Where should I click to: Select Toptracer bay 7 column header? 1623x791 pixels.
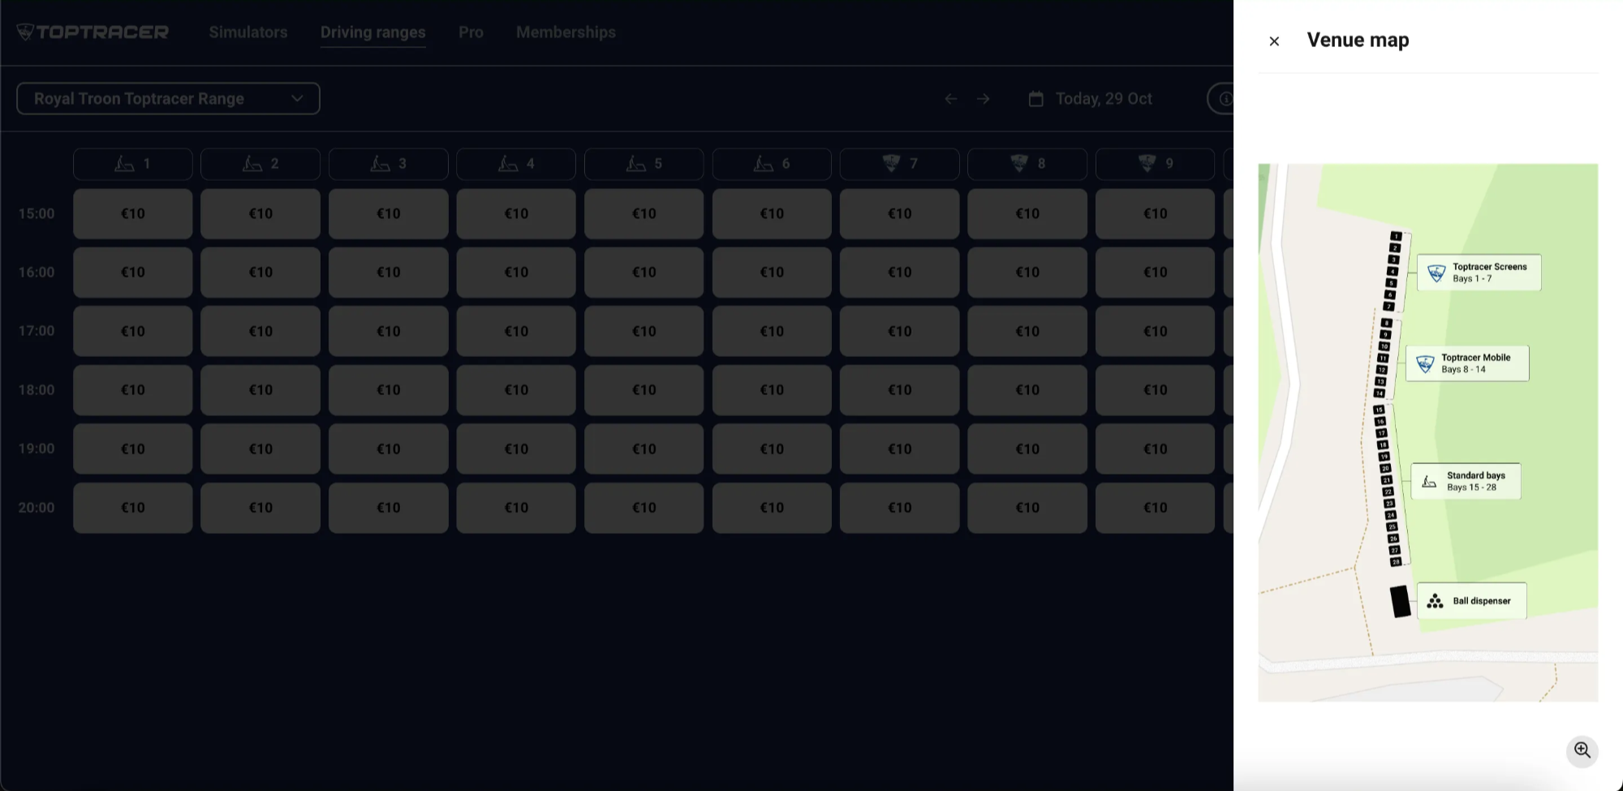pos(900,164)
